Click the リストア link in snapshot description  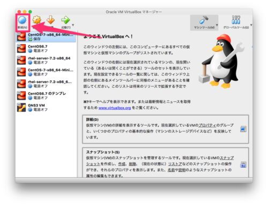(175, 164)
